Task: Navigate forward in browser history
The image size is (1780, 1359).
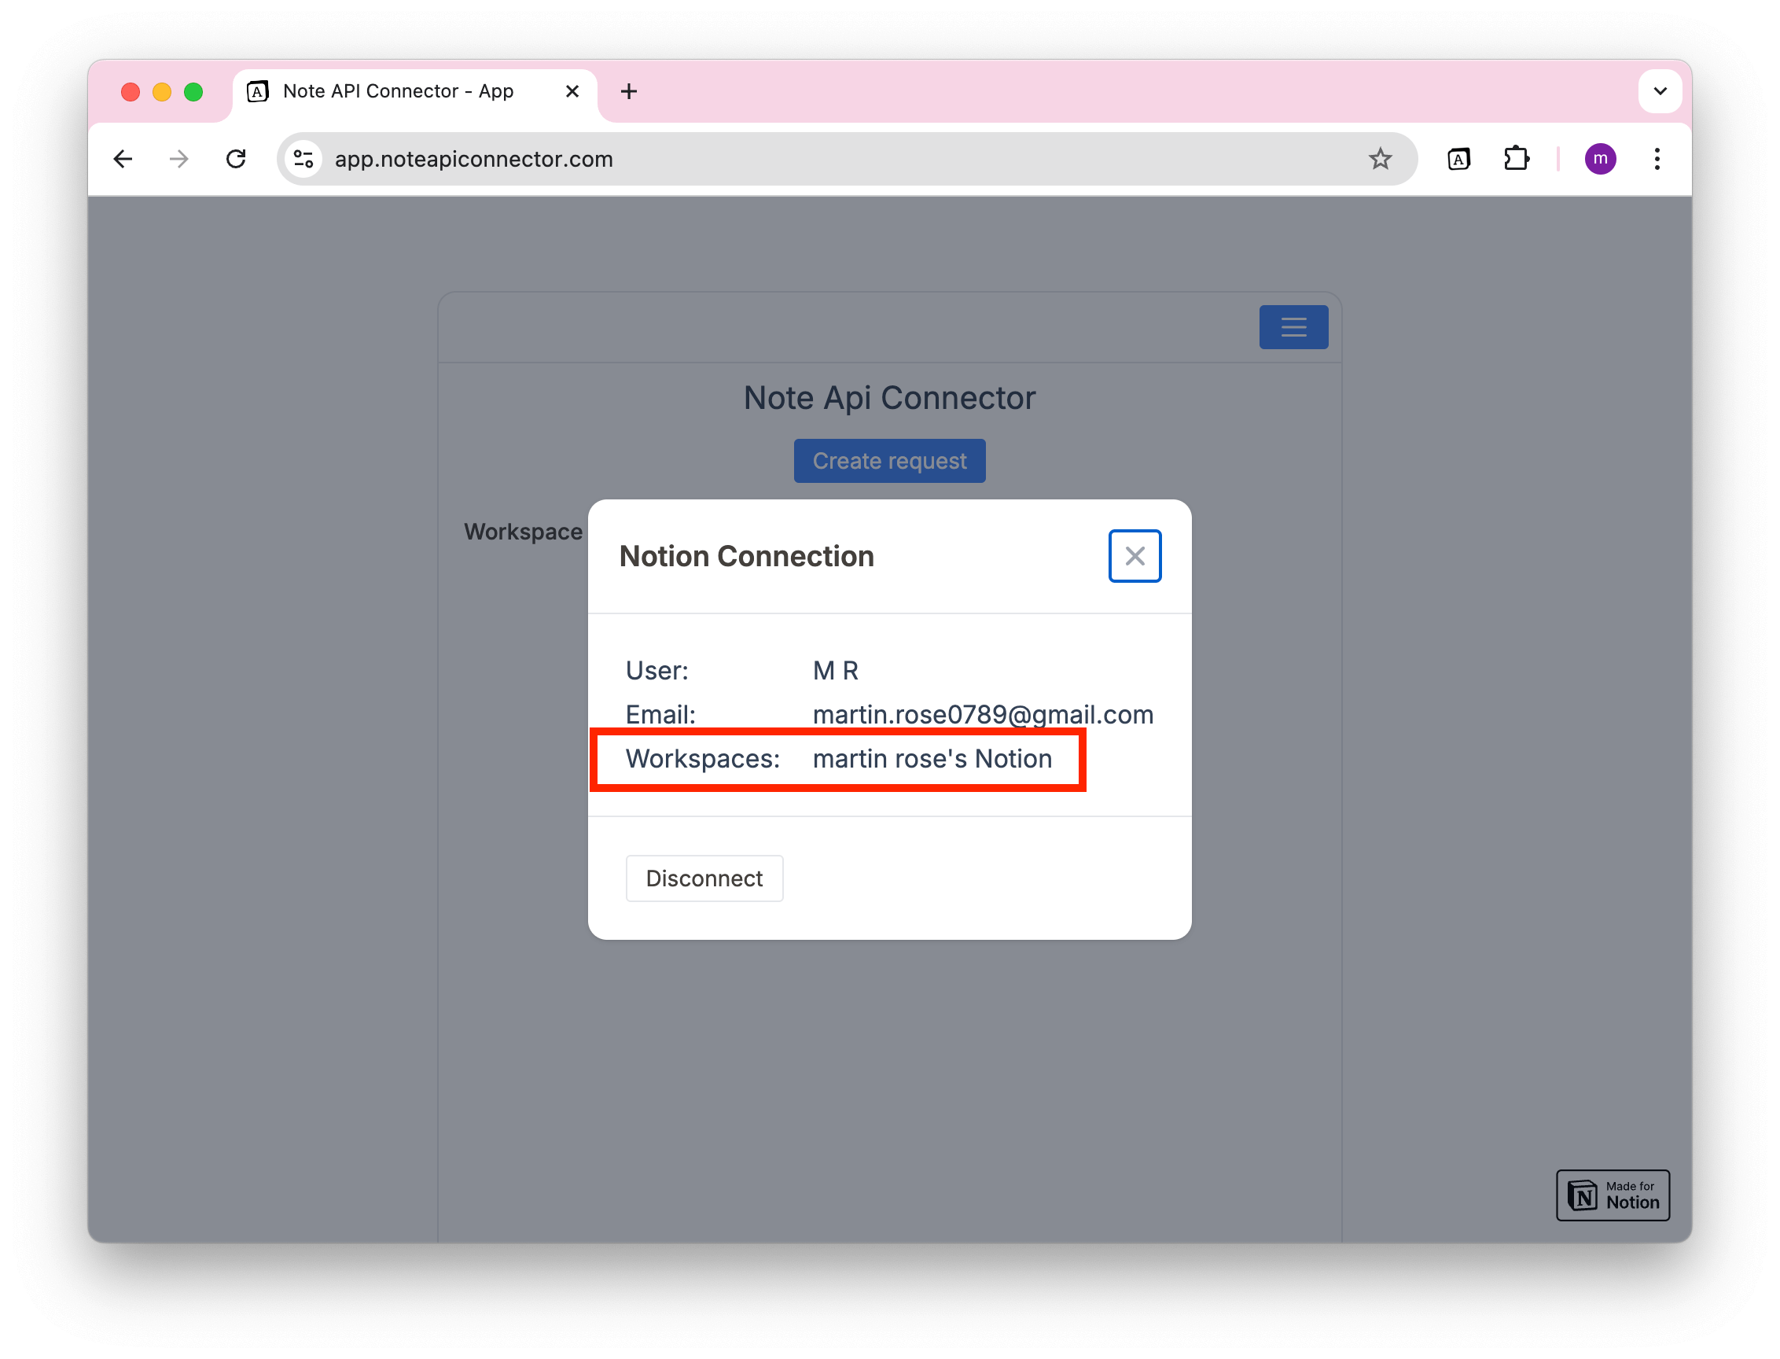Action: point(178,159)
